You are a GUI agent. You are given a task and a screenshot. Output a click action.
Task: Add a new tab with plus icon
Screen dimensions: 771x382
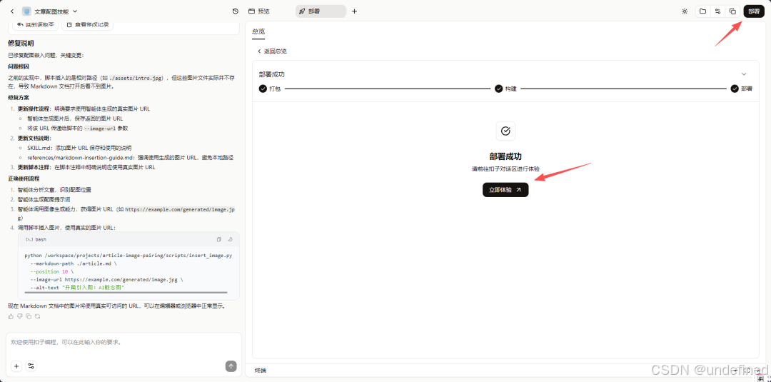(x=355, y=11)
